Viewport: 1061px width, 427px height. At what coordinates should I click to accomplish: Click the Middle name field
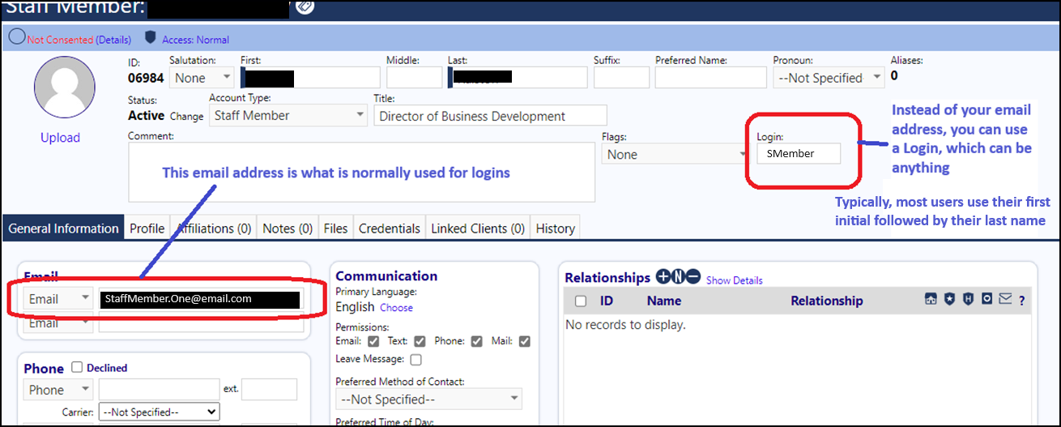point(414,78)
